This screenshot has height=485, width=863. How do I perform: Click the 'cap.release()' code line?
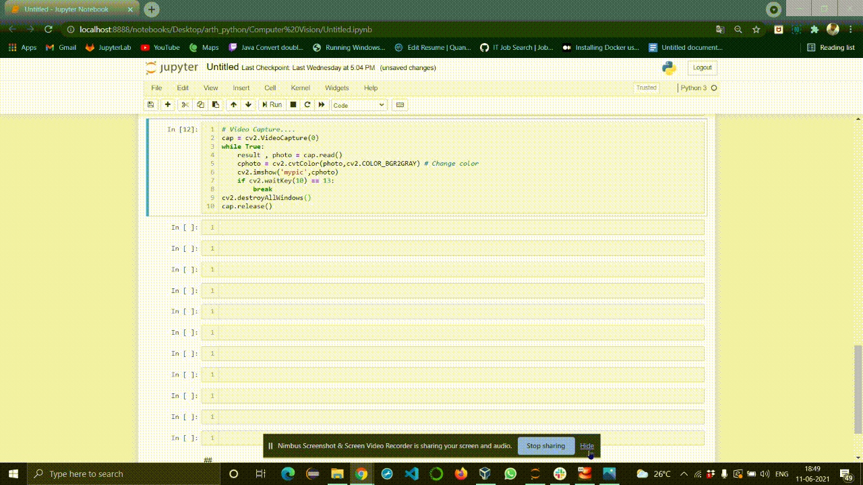pyautogui.click(x=247, y=206)
